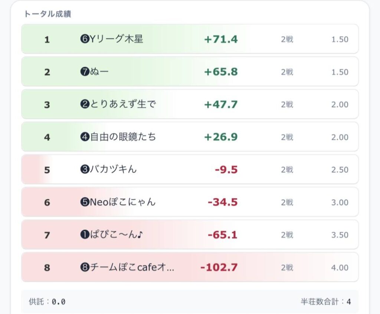
Task: Open team name Yリーグ木星
Action: coord(116,39)
